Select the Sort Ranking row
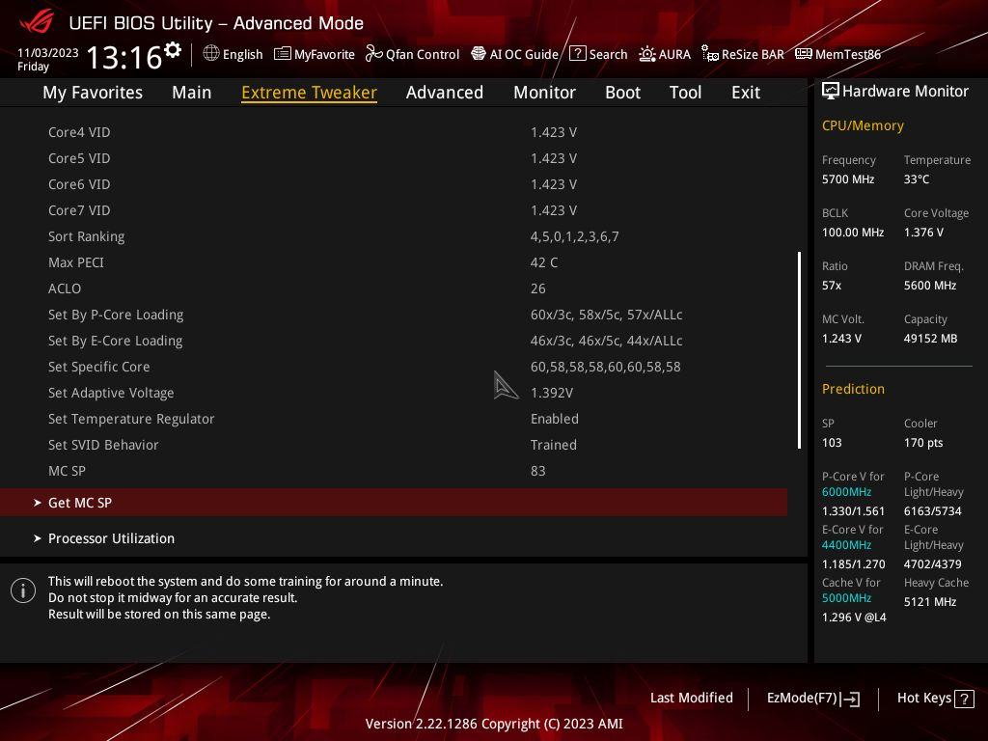The image size is (988, 741). coord(394,236)
